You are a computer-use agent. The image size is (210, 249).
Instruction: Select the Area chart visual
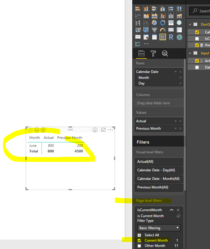click(146, 16)
